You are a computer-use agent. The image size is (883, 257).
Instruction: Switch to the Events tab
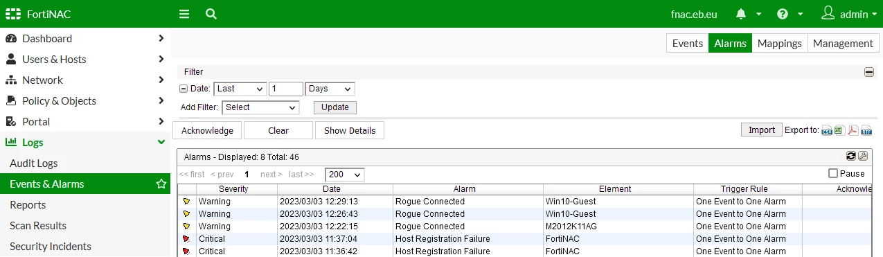pos(688,43)
